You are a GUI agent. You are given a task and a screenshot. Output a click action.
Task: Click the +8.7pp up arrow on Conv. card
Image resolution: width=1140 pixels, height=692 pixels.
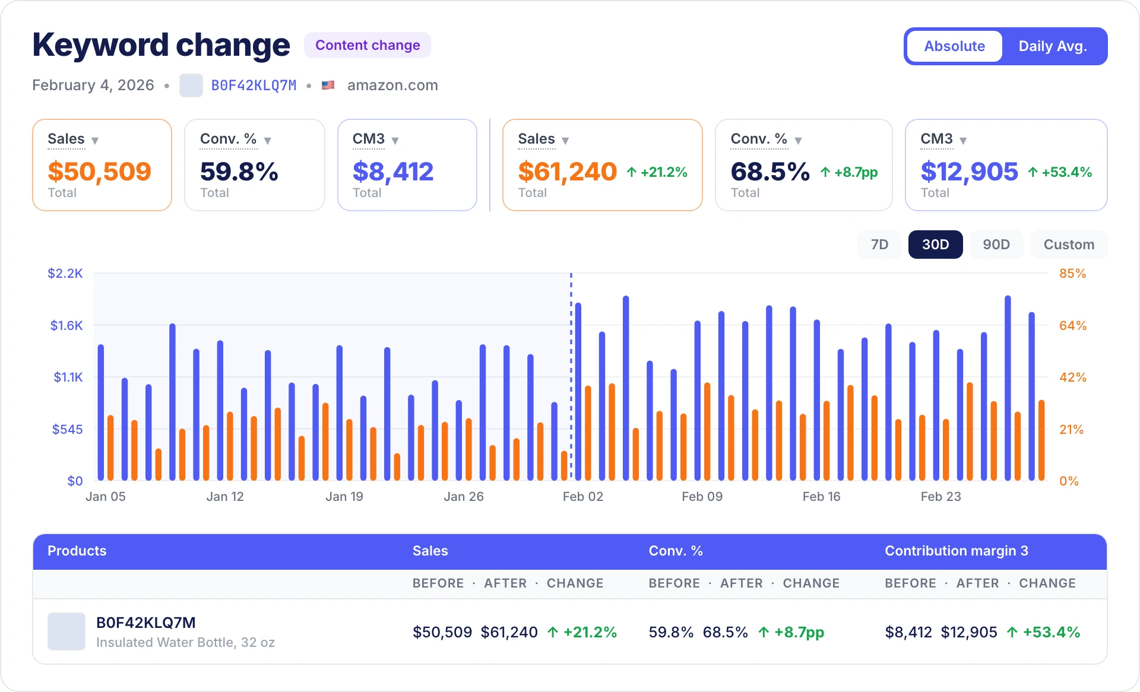click(x=825, y=172)
